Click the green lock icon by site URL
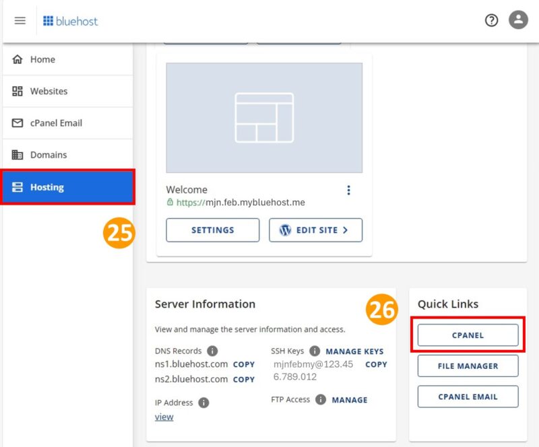 click(170, 202)
